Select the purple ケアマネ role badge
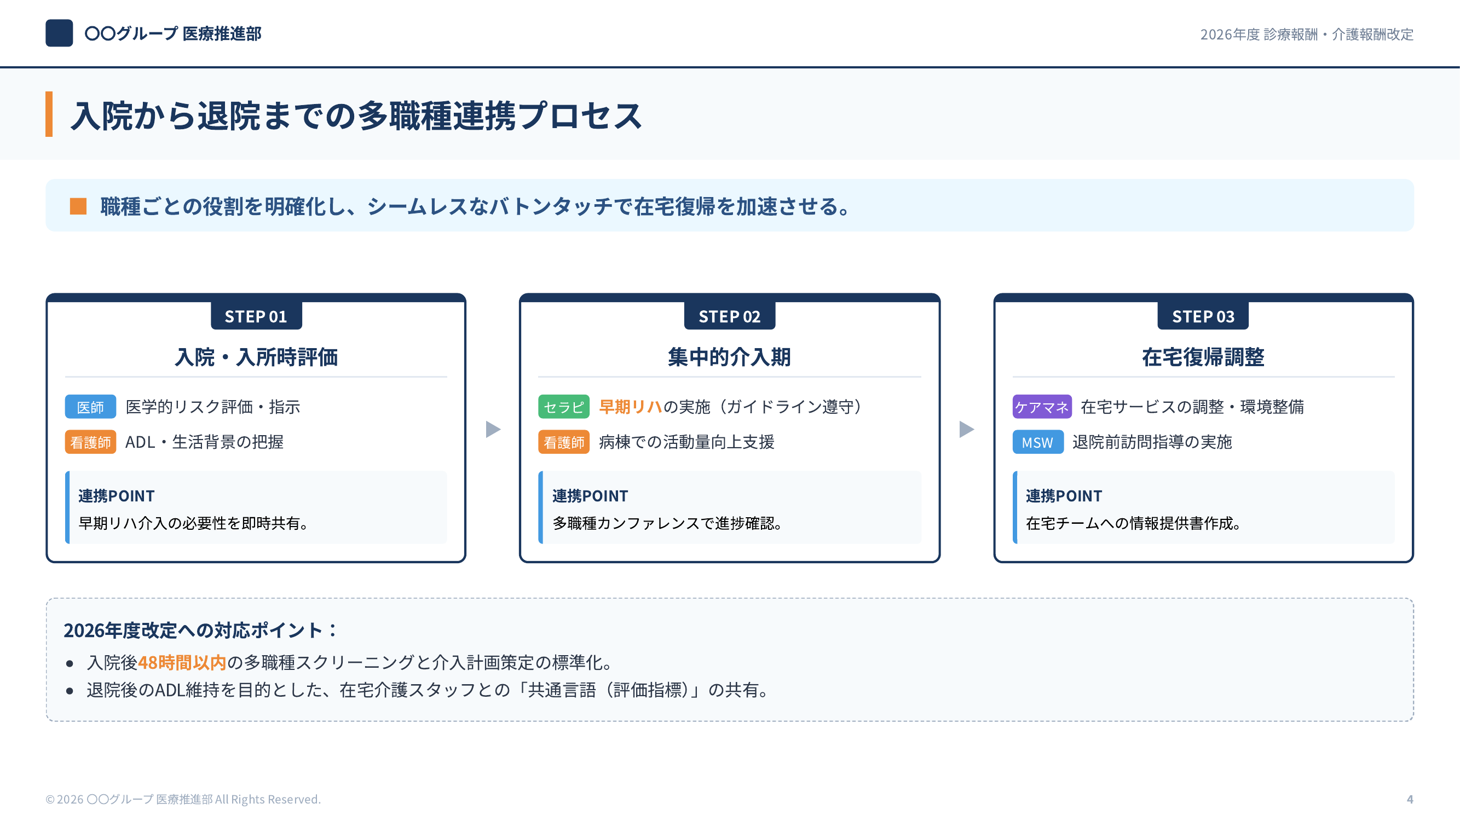 click(1041, 407)
